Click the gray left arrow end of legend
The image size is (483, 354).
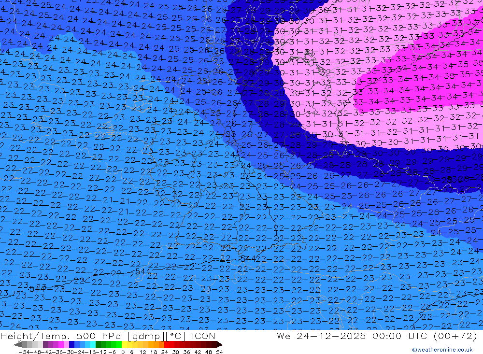tap(17, 345)
